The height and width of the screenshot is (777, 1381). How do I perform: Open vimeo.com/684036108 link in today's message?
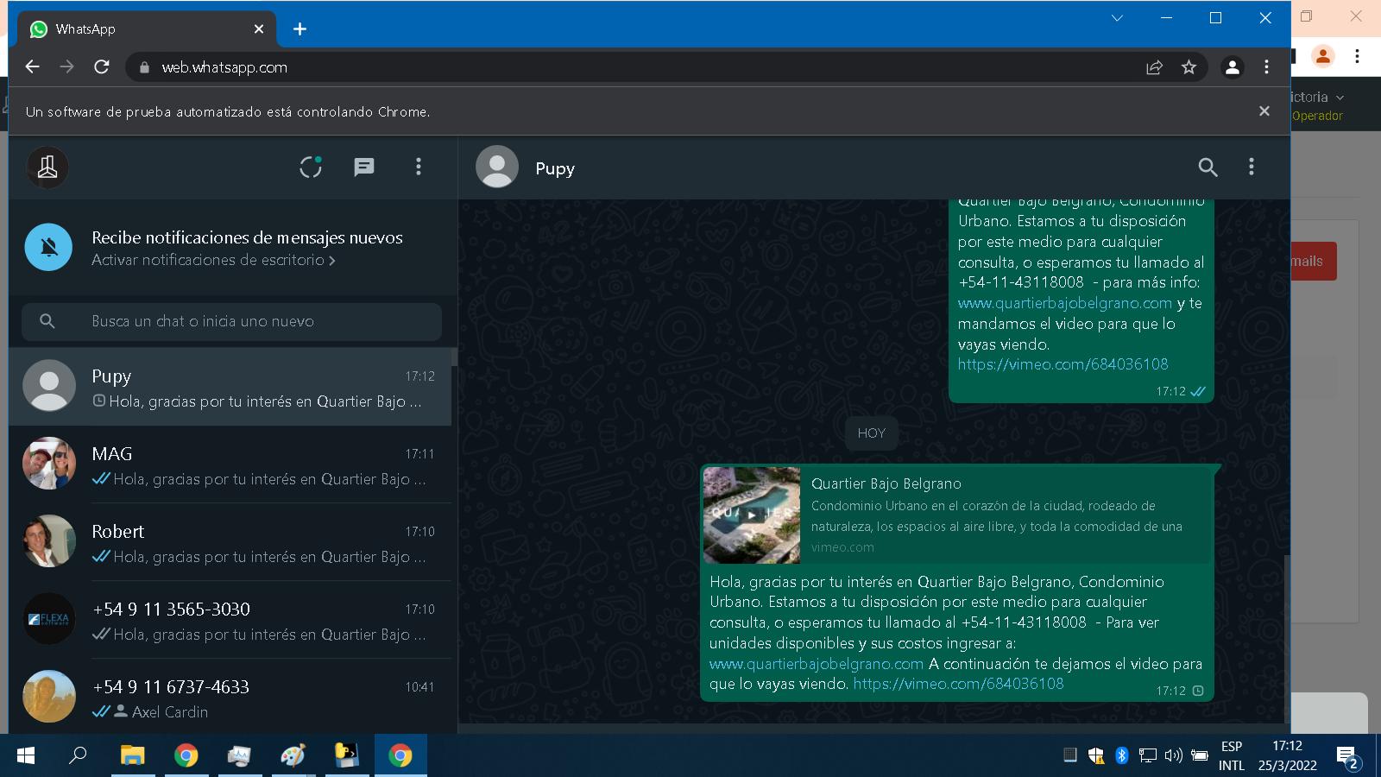point(958,684)
